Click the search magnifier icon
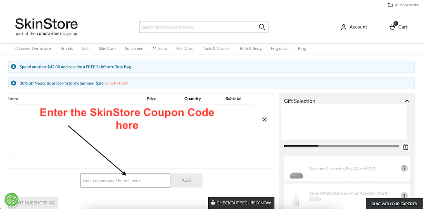 (x=261, y=27)
